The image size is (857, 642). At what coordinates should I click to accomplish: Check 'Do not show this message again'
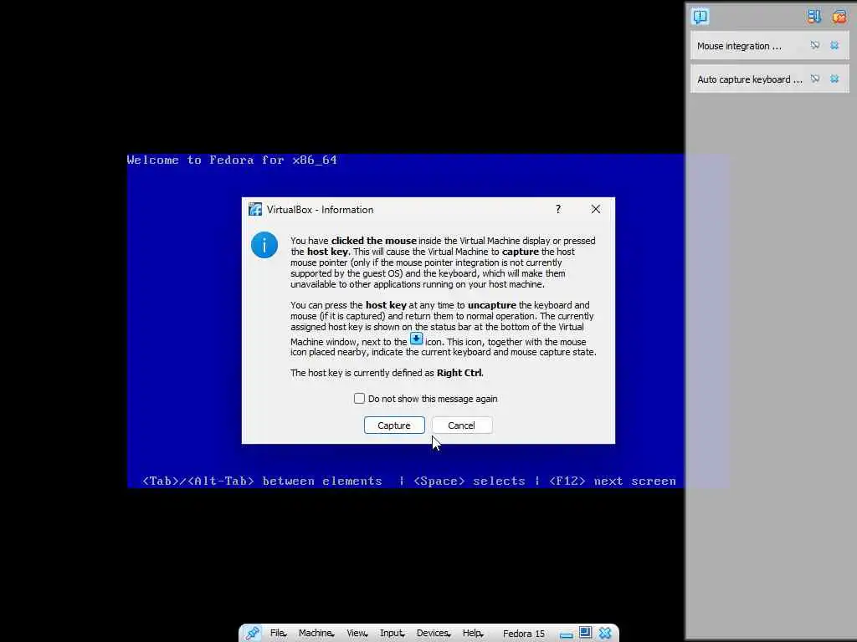tap(359, 399)
